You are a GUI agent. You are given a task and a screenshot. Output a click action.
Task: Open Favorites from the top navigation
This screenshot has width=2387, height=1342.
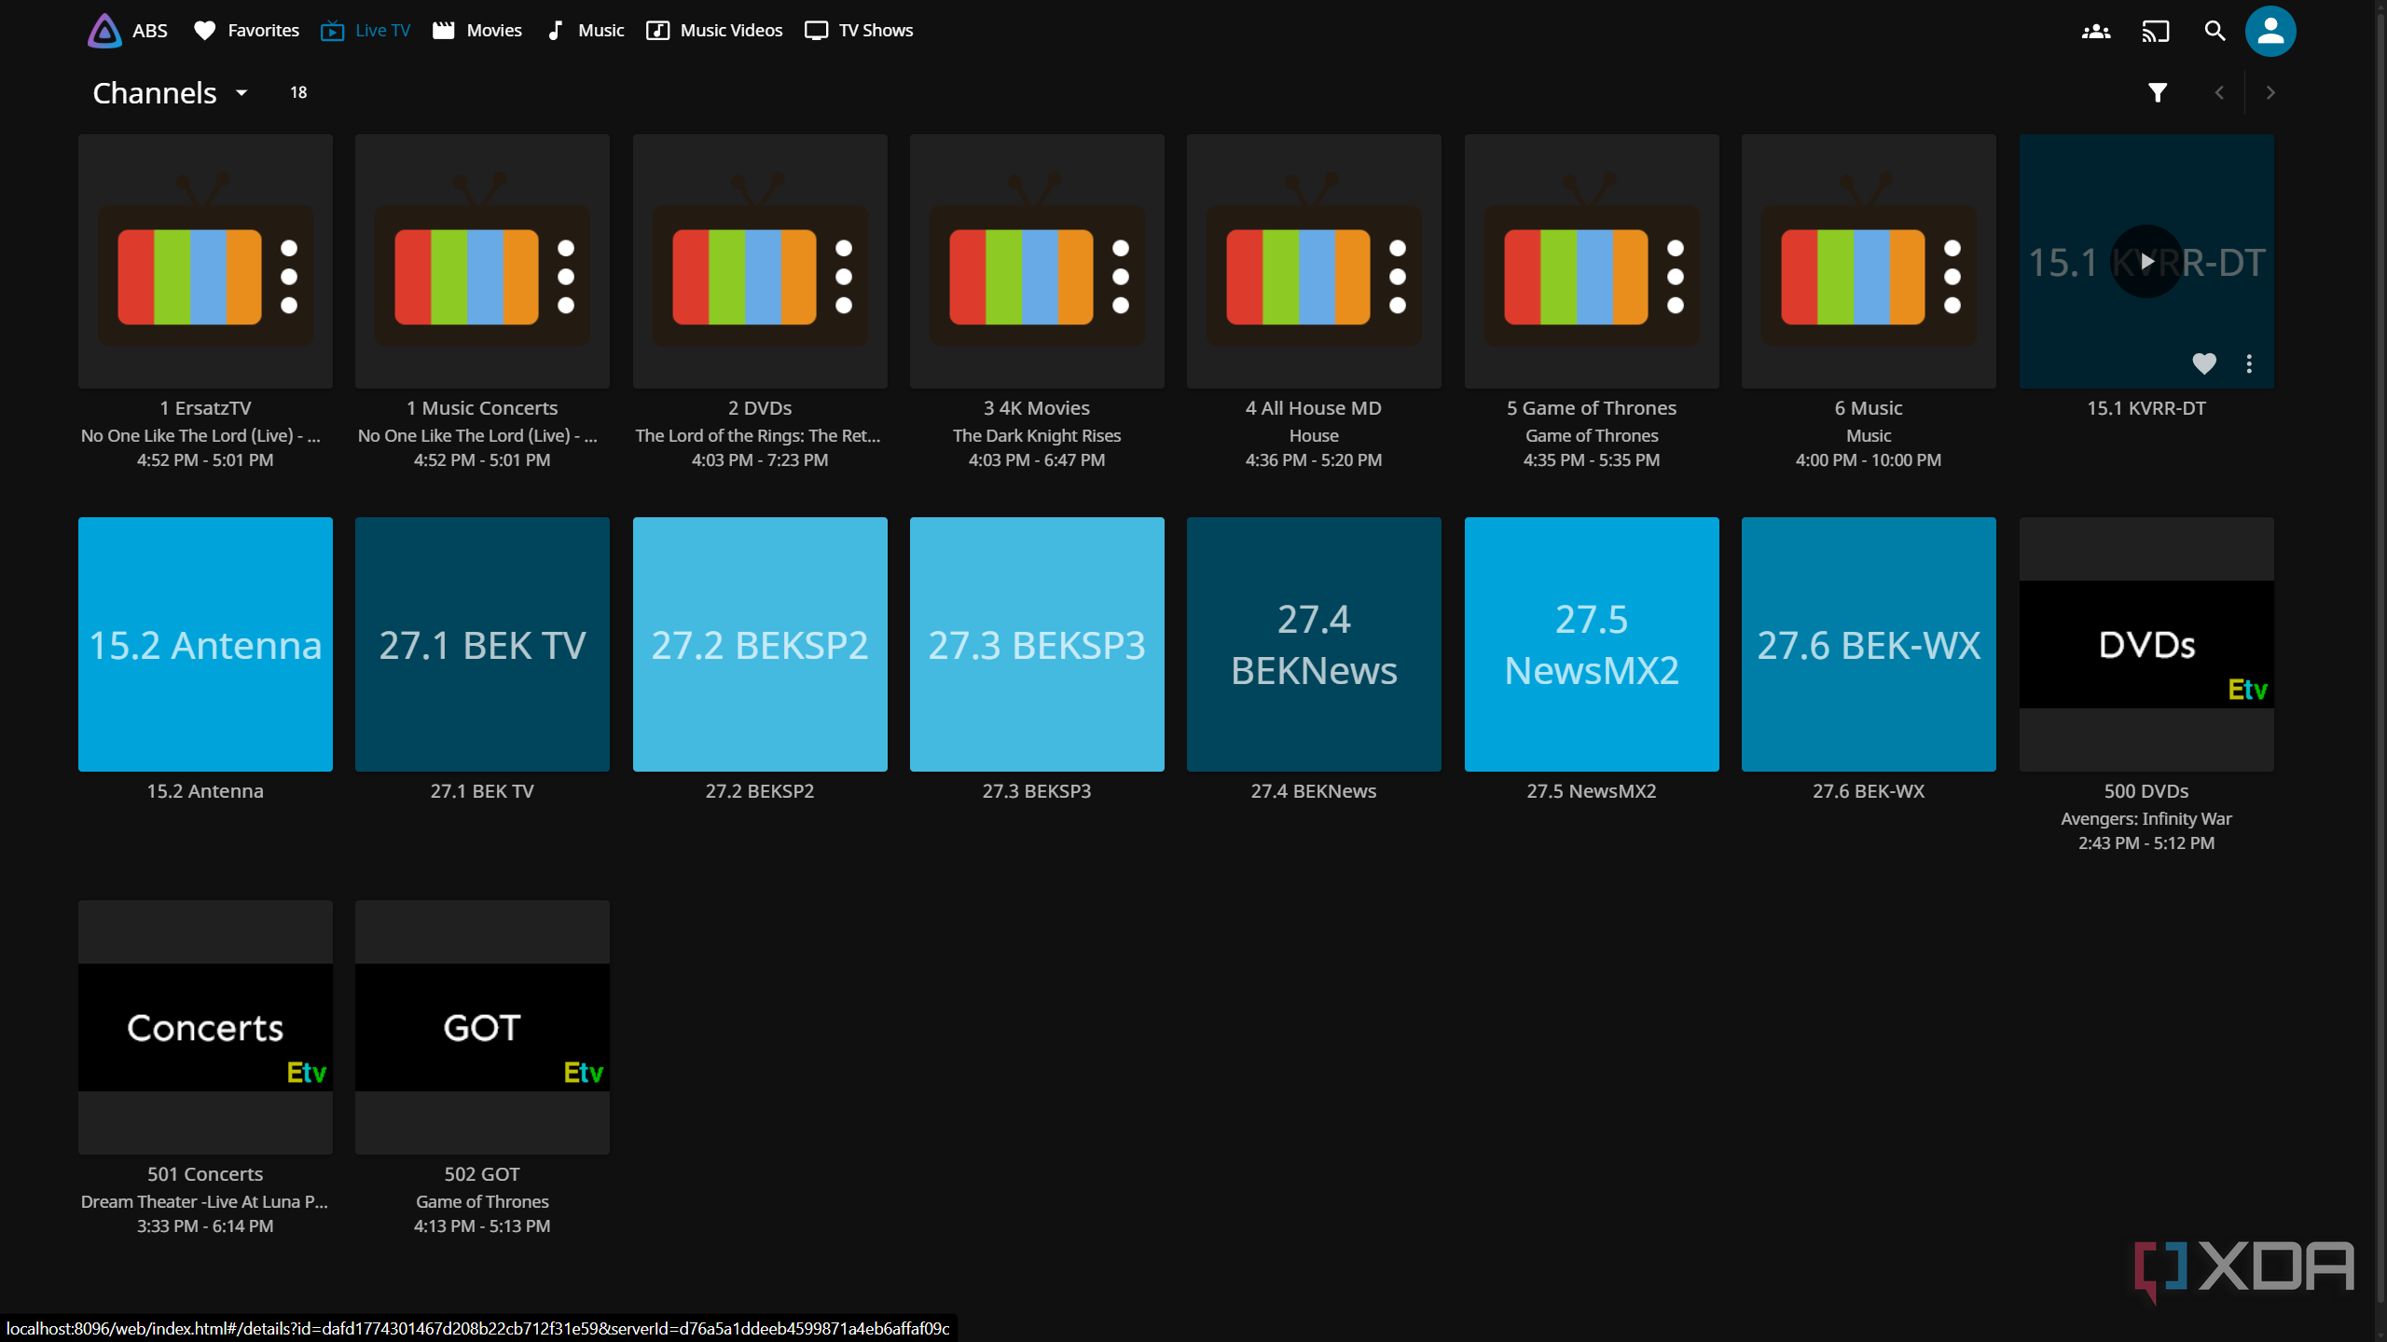[x=246, y=31]
